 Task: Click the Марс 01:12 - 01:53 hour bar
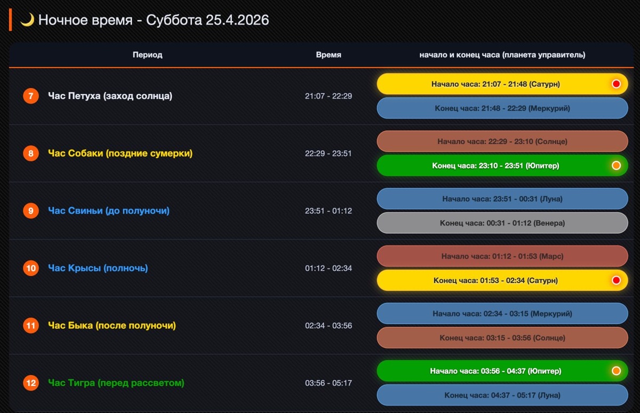(502, 256)
